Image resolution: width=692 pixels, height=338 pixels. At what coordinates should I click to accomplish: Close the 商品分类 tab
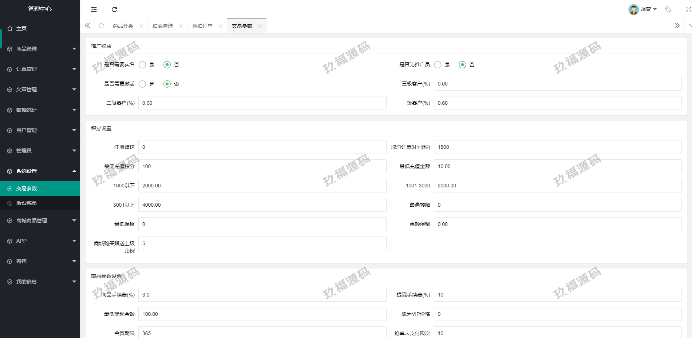pos(141,26)
